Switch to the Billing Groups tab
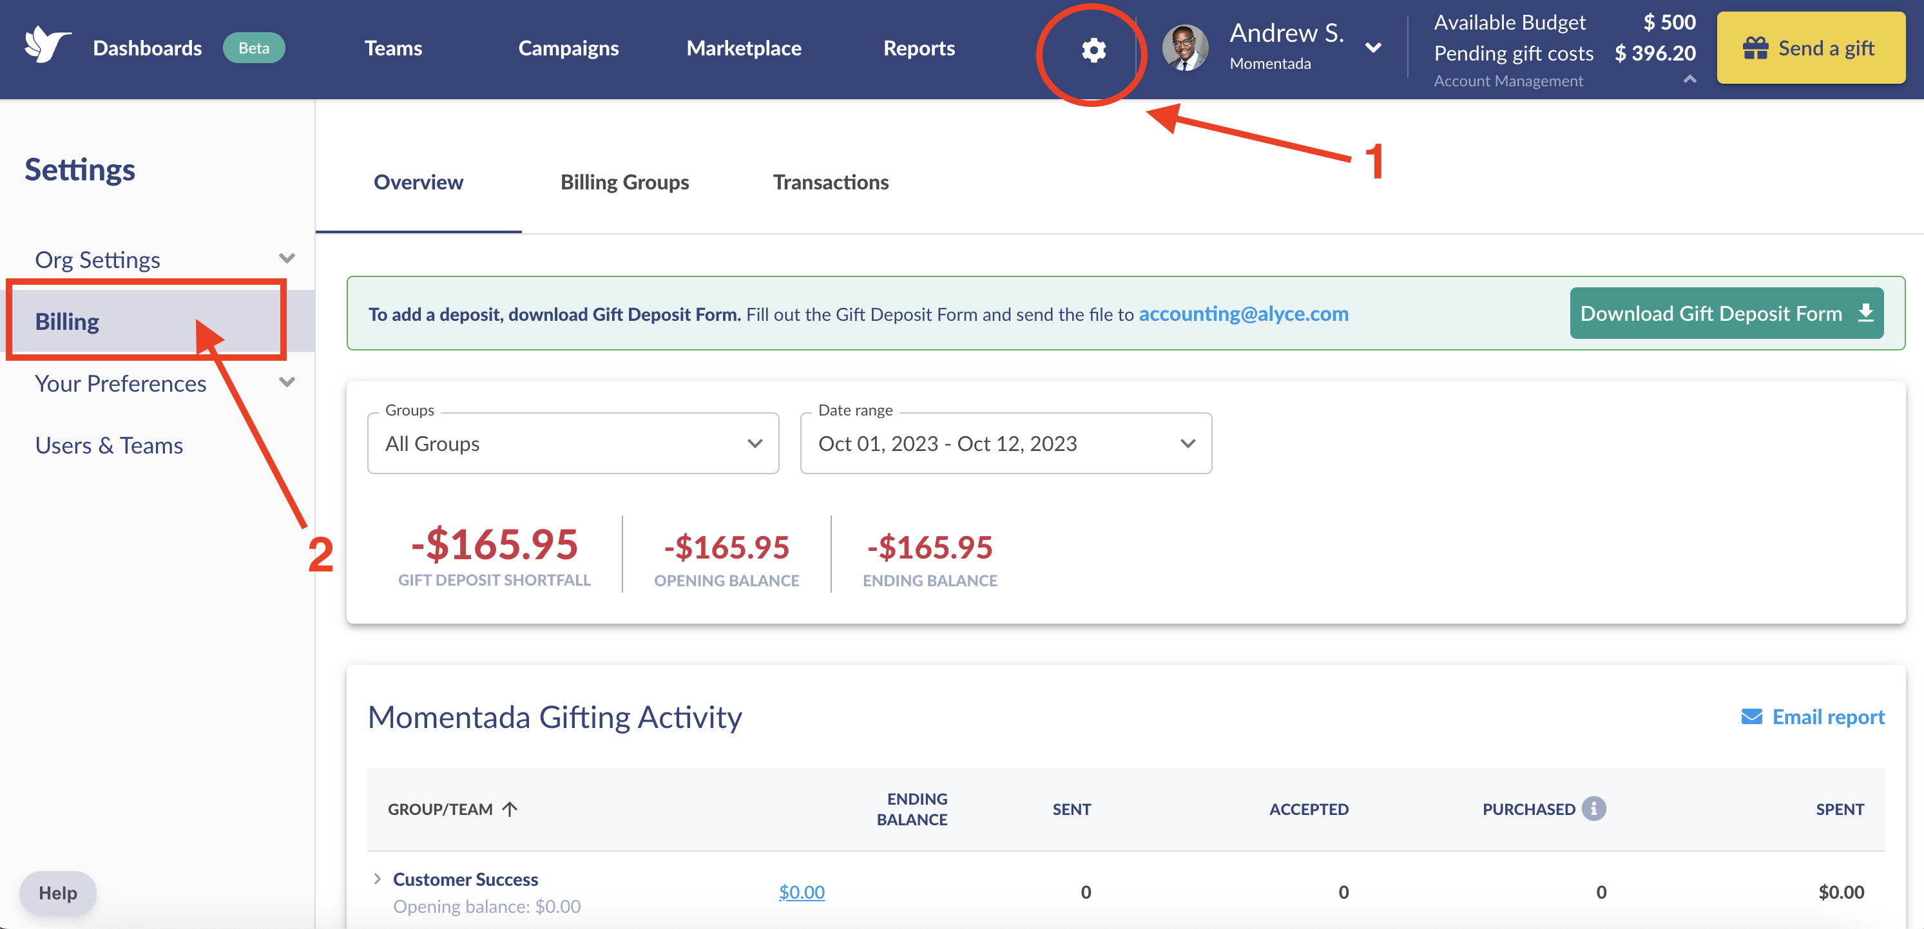Image resolution: width=1924 pixels, height=929 pixels. pos(624,182)
